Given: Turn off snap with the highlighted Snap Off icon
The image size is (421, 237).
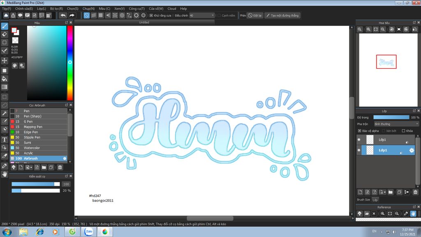Looking at the screenshot, I should pos(86,15).
